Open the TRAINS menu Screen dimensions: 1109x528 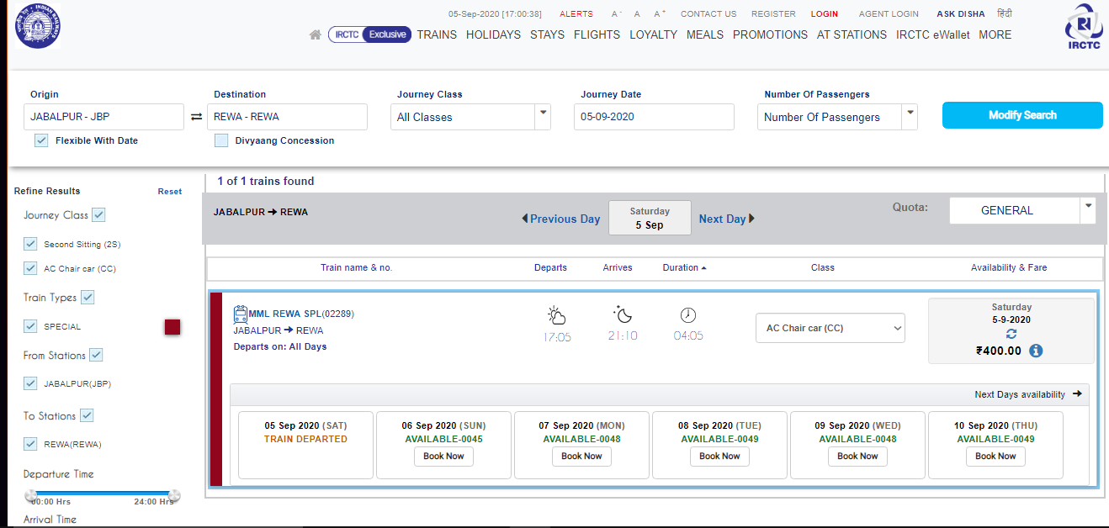coord(437,34)
